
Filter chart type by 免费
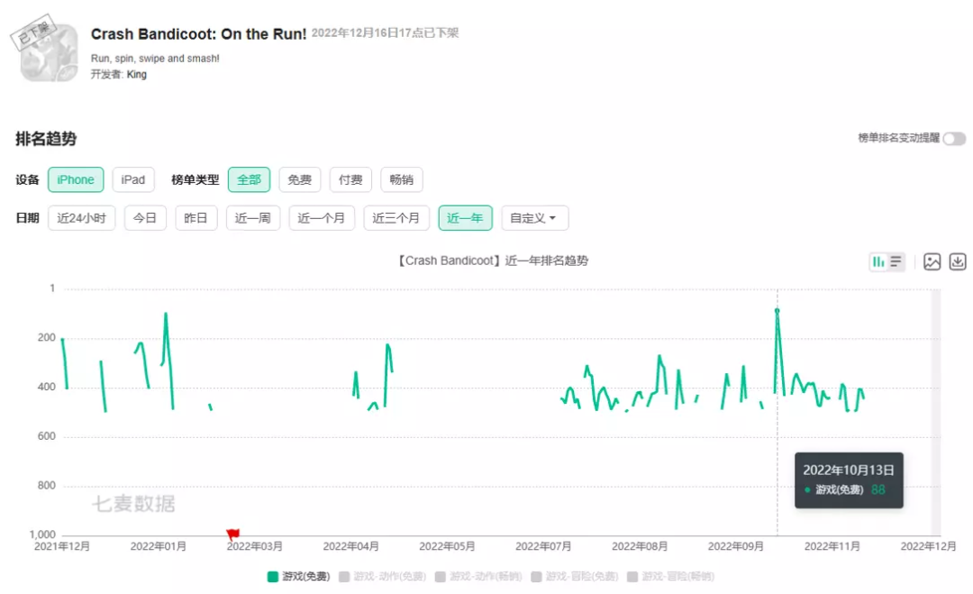(299, 180)
